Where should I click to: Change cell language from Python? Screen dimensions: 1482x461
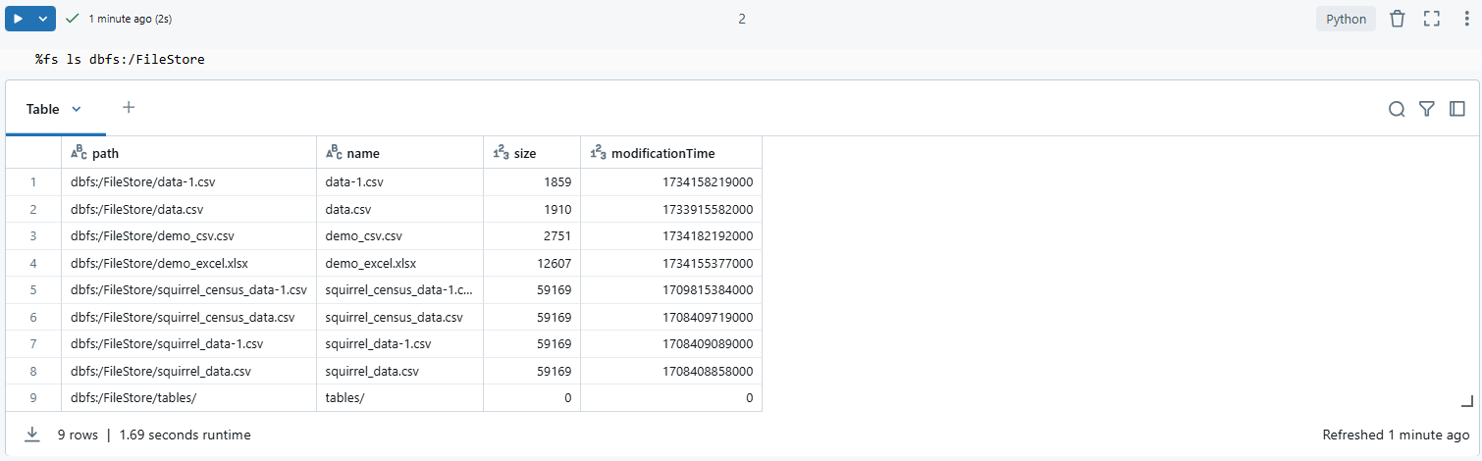1346,19
